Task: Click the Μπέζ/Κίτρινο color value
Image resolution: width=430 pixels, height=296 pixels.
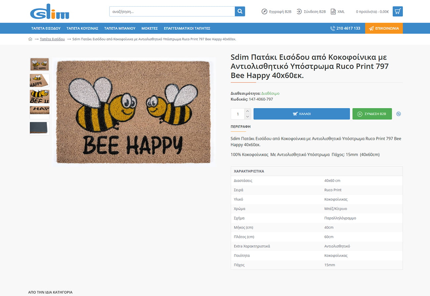Action: tap(335, 209)
